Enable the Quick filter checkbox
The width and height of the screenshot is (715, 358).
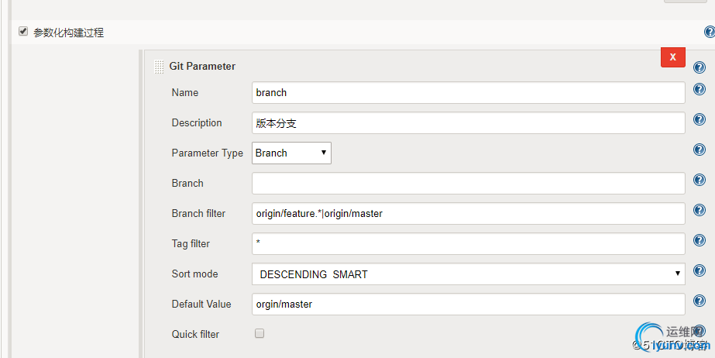pos(260,333)
